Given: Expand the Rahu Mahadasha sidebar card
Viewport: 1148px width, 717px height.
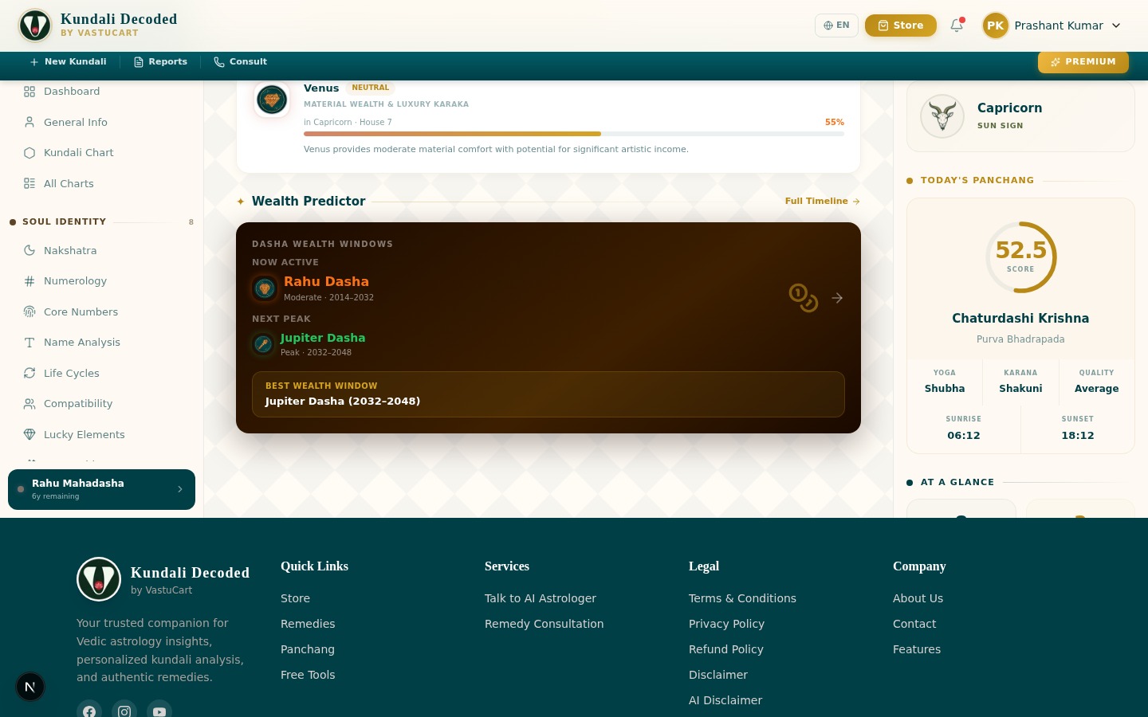Looking at the screenshot, I should [x=101, y=489].
